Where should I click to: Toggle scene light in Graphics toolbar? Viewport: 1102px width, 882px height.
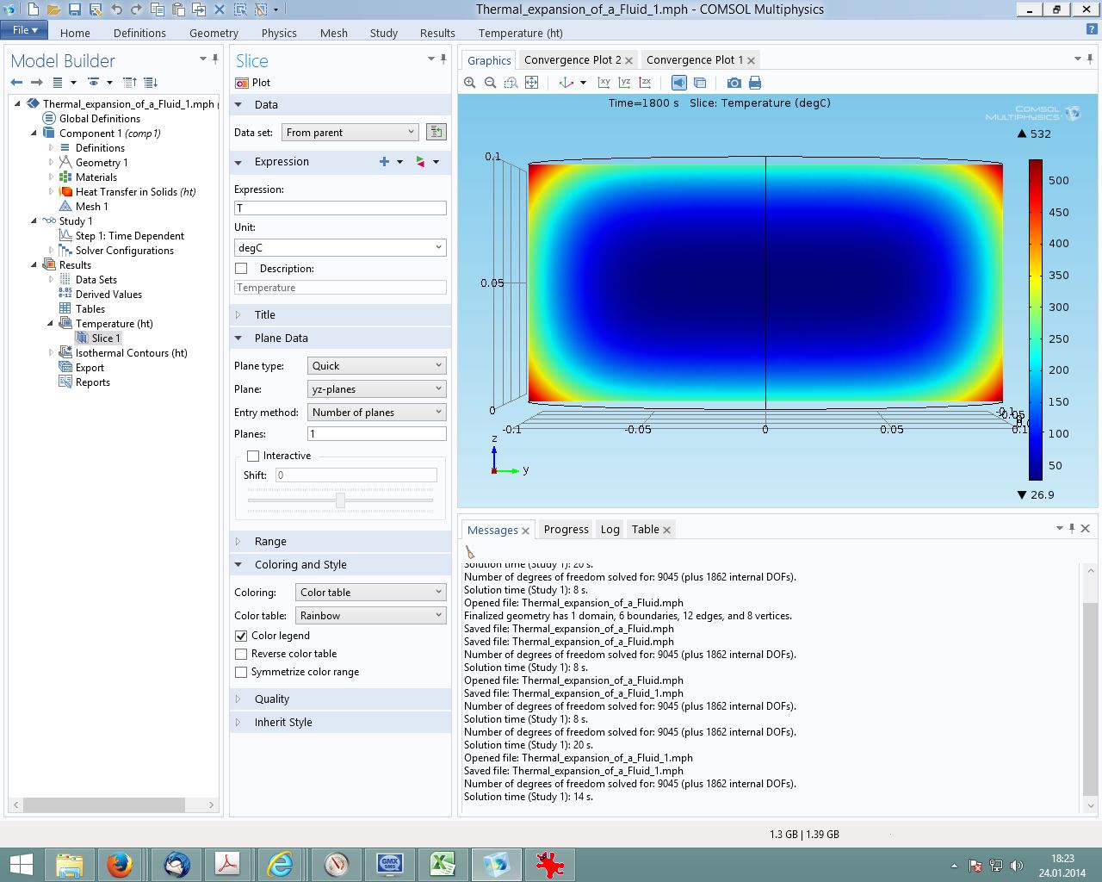[x=679, y=83]
